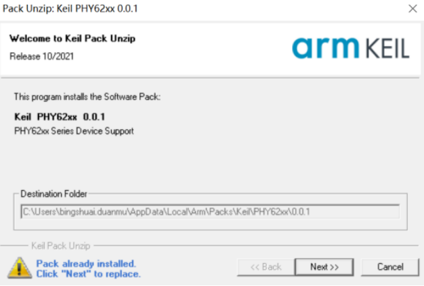This screenshot has height=286, width=424.
Task: Click the disabled << Back button
Action: (x=266, y=267)
